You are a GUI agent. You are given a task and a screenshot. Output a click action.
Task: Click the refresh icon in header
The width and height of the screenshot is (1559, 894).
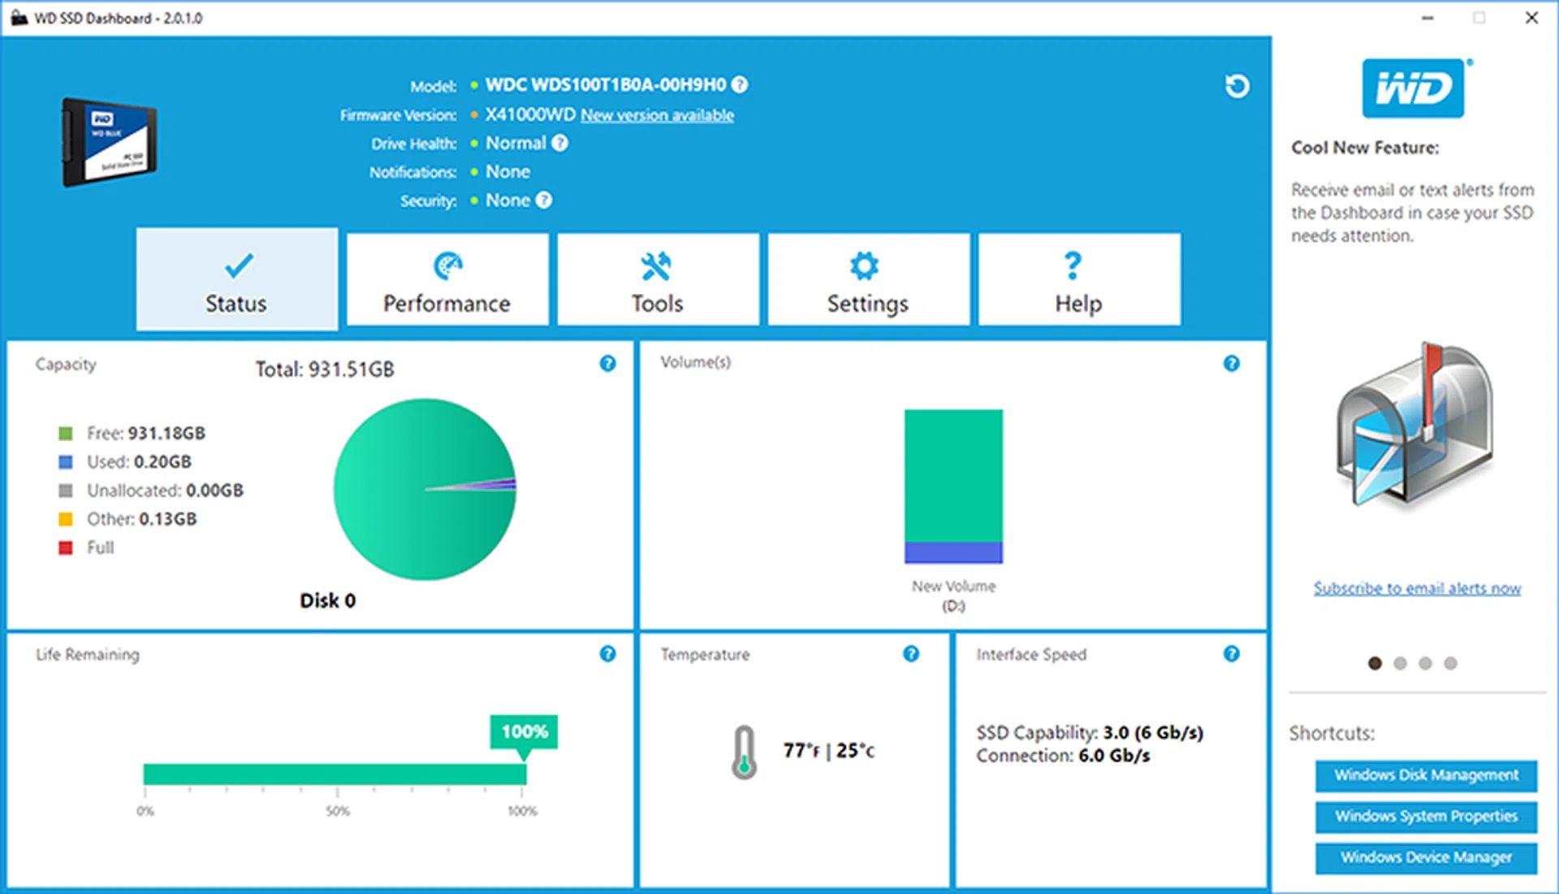tap(1237, 86)
